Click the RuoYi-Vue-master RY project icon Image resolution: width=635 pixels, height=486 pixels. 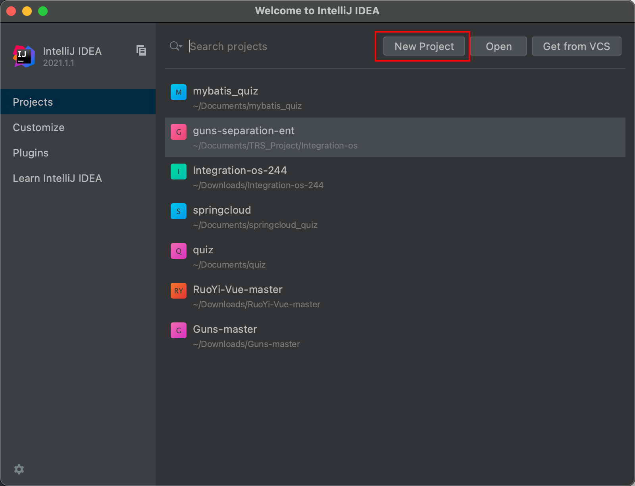pos(179,291)
